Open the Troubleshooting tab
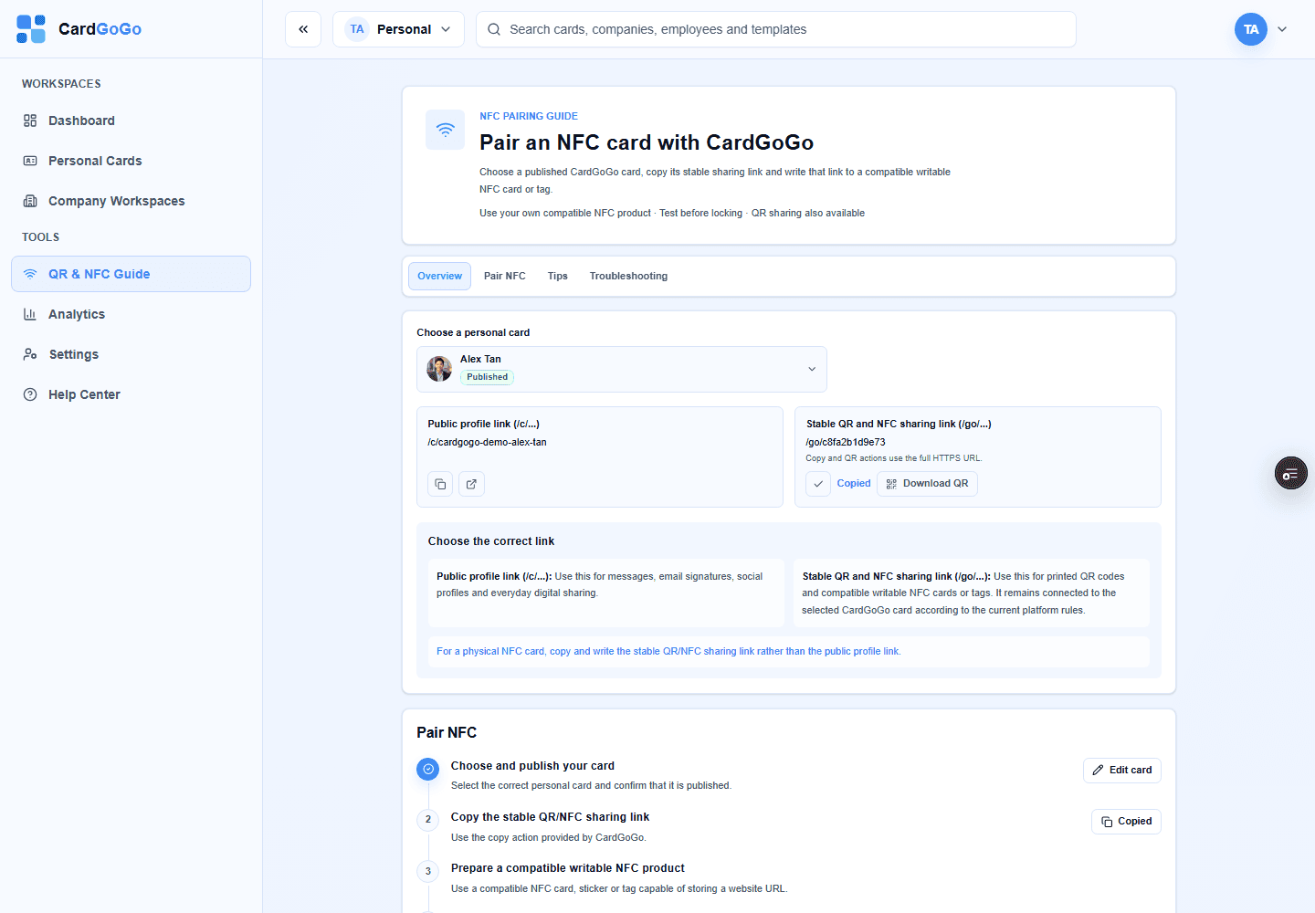Image resolution: width=1315 pixels, height=913 pixels. pos(628,276)
